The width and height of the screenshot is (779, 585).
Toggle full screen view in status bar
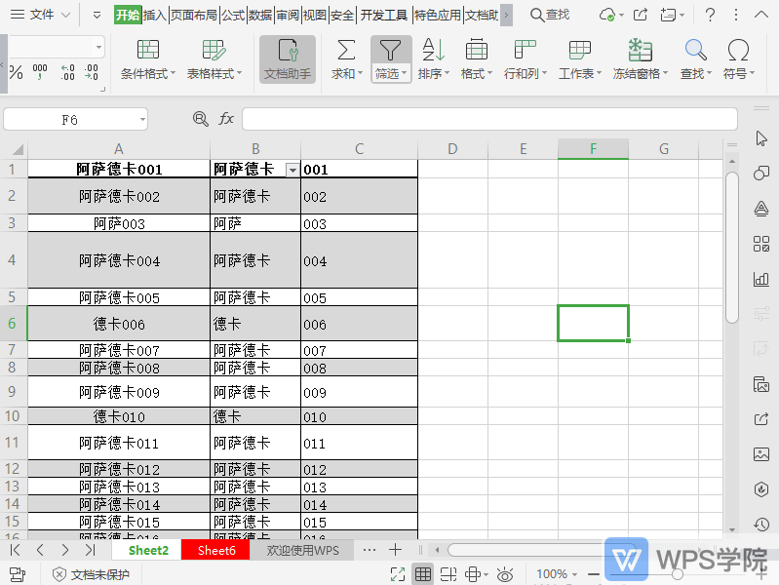tap(397, 574)
